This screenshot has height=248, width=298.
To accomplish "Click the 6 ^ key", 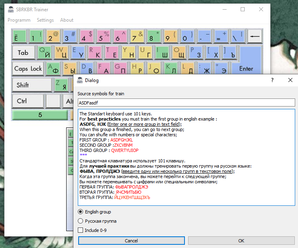I will [120, 36].
